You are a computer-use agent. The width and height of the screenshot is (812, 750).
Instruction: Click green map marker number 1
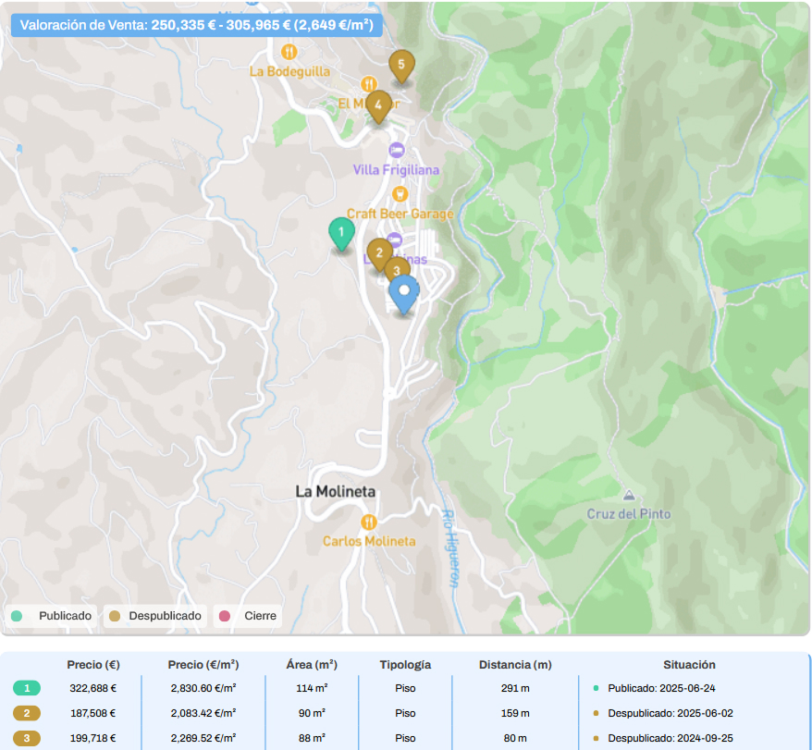[x=341, y=232]
